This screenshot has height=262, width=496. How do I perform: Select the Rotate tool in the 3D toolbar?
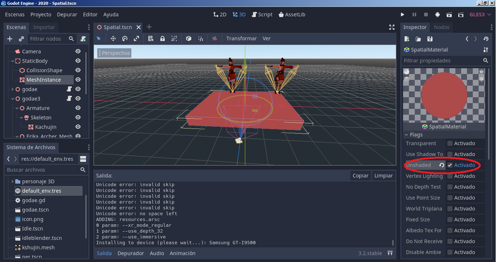tap(124, 38)
